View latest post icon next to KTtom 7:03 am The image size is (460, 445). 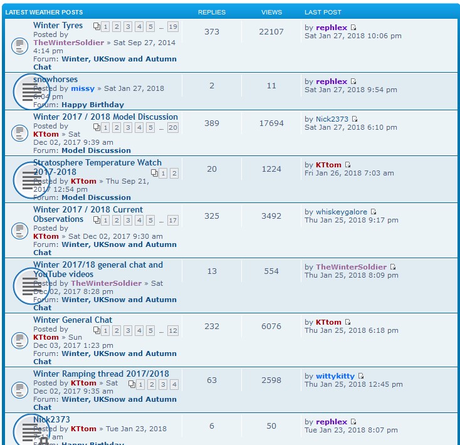[x=348, y=165]
